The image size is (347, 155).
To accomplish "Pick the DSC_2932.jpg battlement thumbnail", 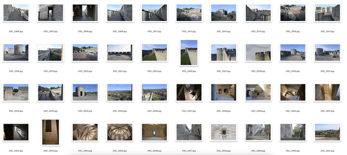I will pos(16,92).
